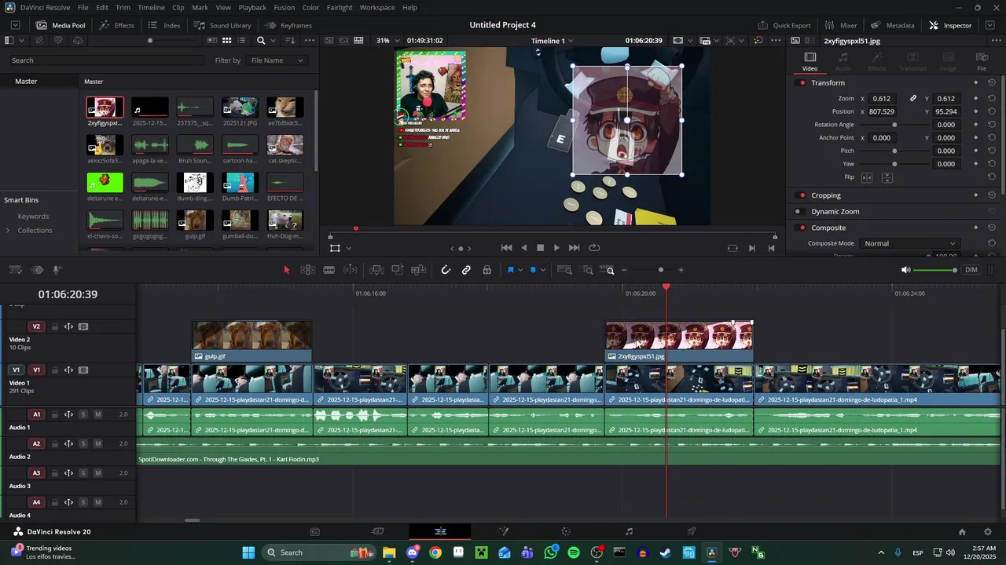
Task: Toggle timeline snapping magnet icon
Action: 446,270
